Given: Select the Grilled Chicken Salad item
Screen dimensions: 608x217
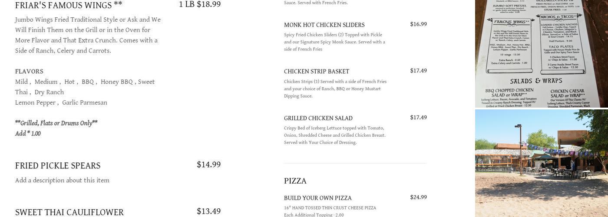Looking at the screenshot, I should pyautogui.click(x=318, y=118).
